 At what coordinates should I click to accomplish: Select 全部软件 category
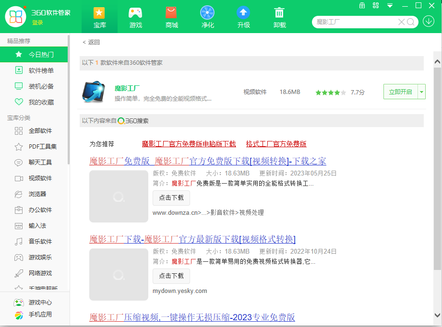(x=34, y=131)
